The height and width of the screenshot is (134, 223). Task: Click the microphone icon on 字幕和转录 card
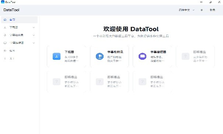(x=100, y=56)
